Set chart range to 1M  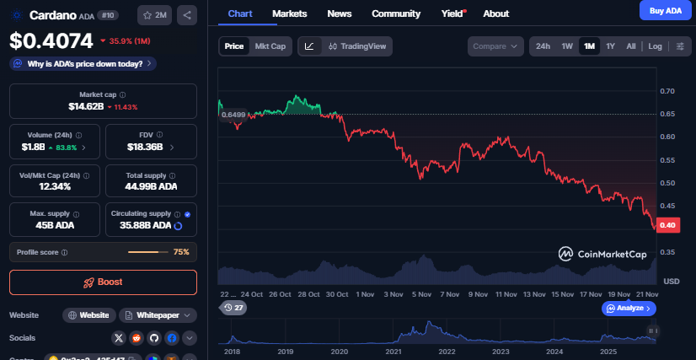point(589,46)
